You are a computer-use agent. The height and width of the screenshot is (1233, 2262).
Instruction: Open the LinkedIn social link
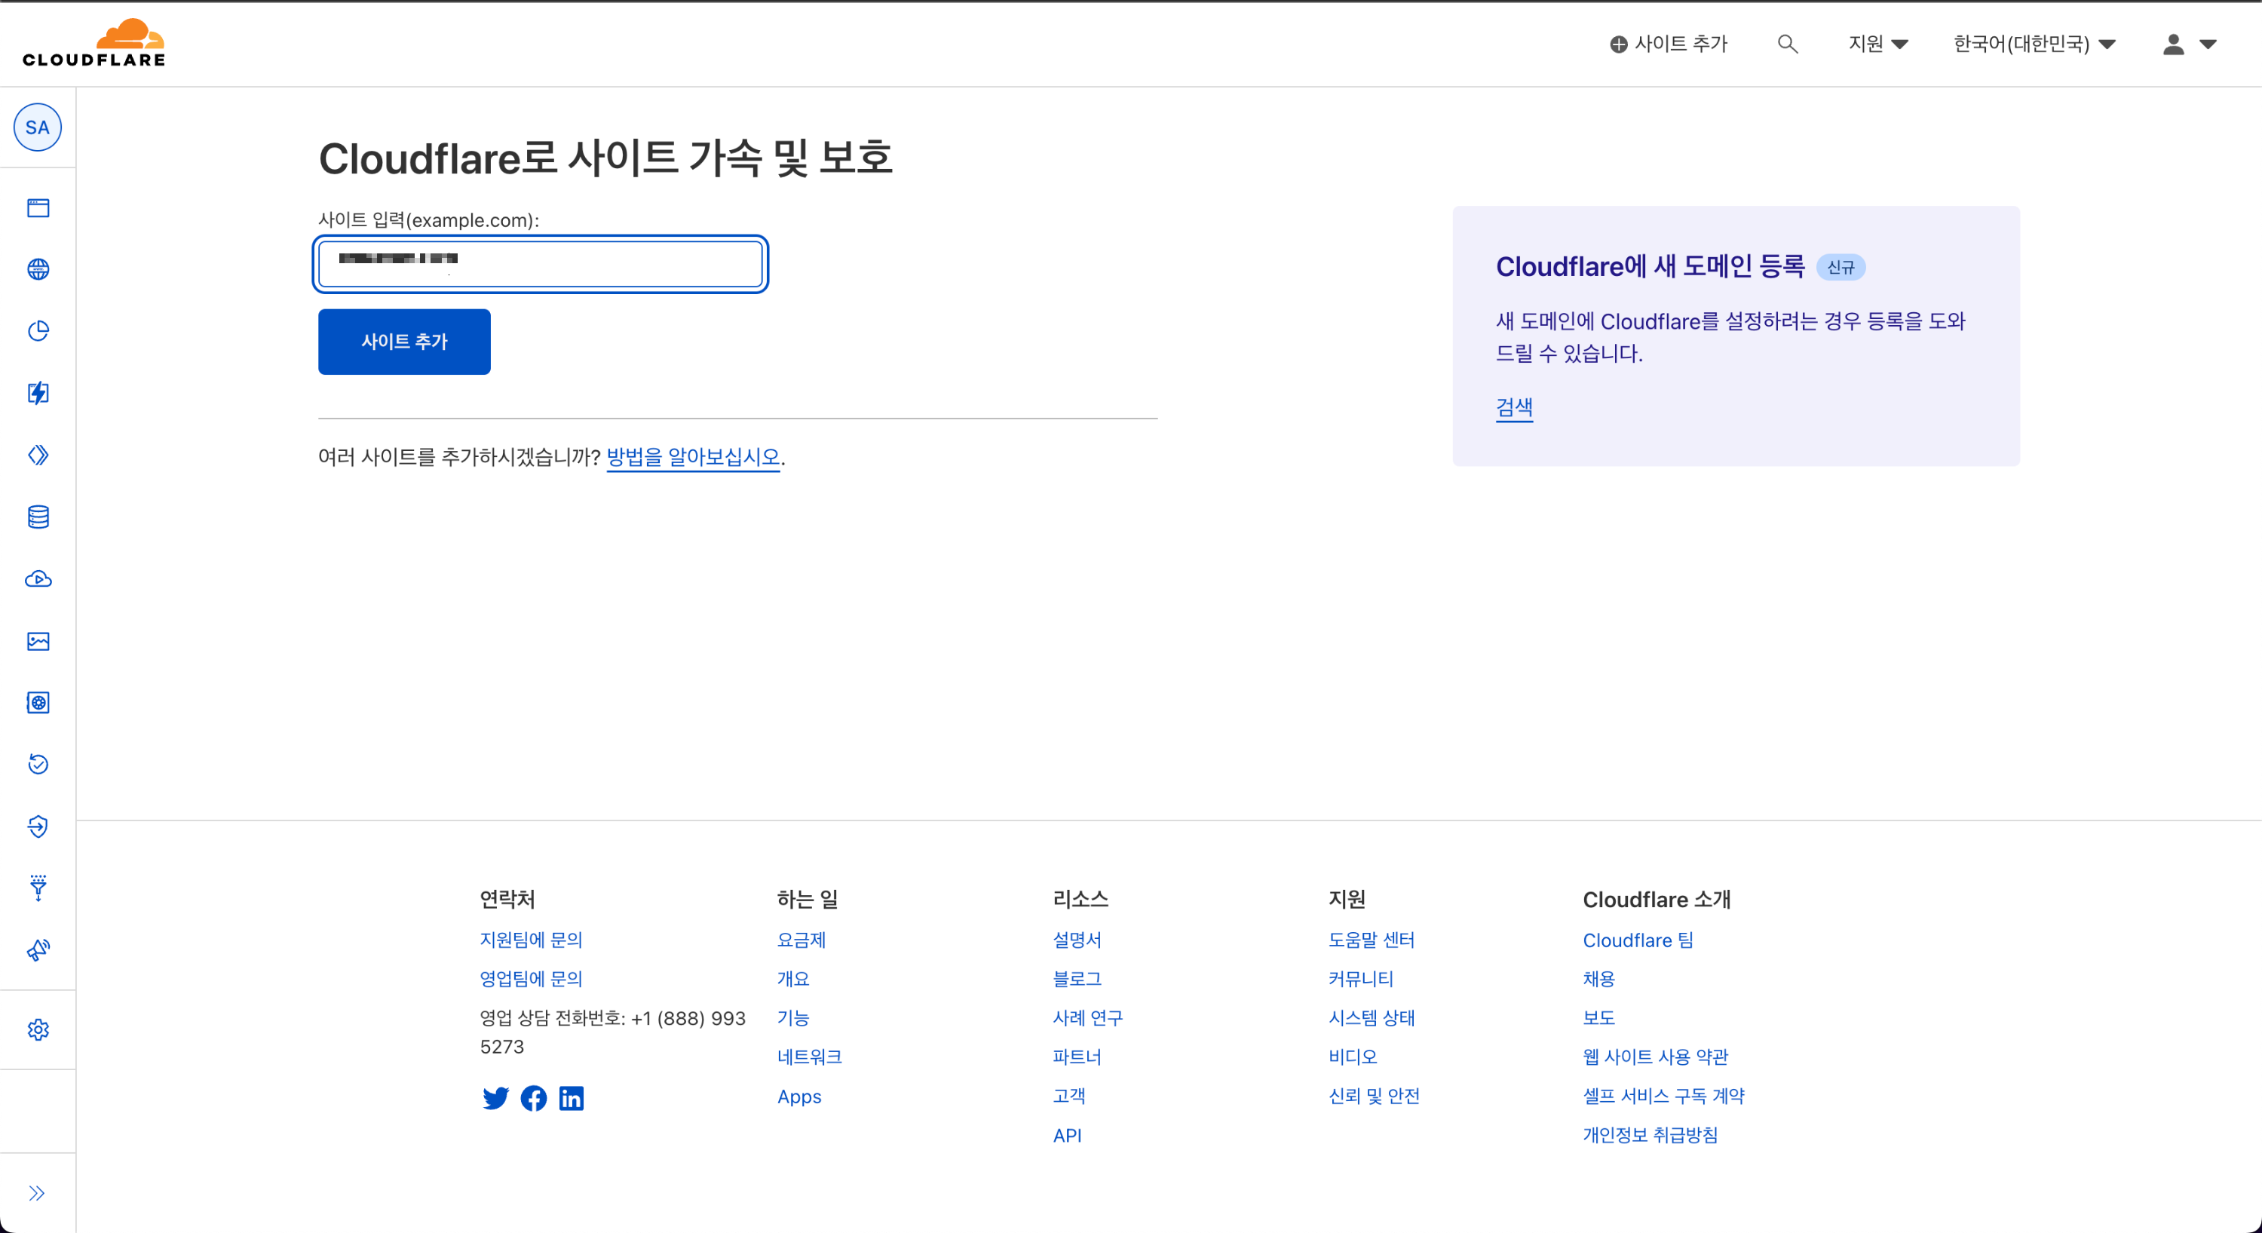tap(571, 1098)
